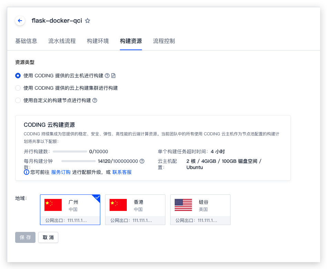Open the 联系客服 link
The width and height of the screenshot is (327, 269).
click(122, 172)
